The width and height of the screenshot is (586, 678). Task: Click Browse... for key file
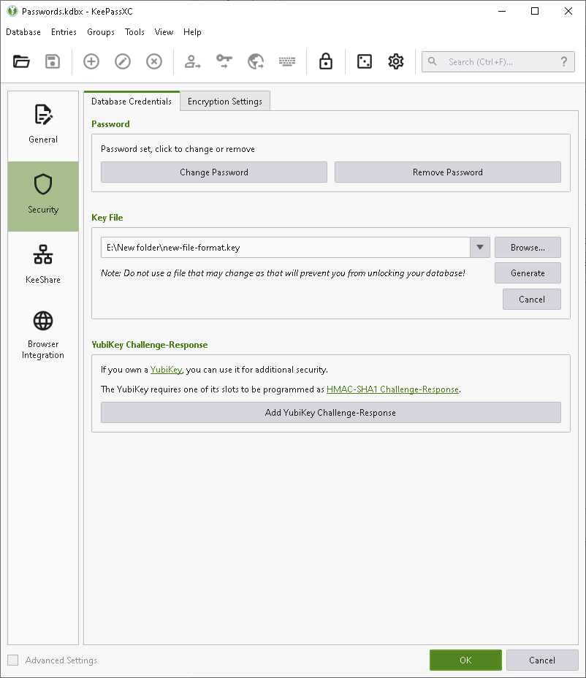[x=528, y=248]
